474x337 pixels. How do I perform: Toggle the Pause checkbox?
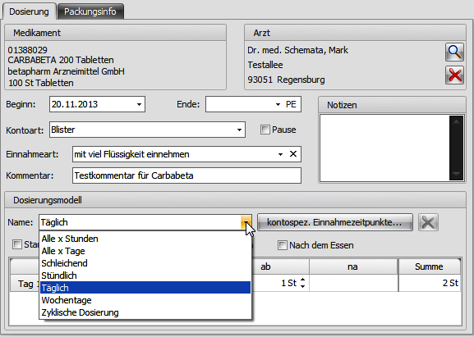pos(265,130)
